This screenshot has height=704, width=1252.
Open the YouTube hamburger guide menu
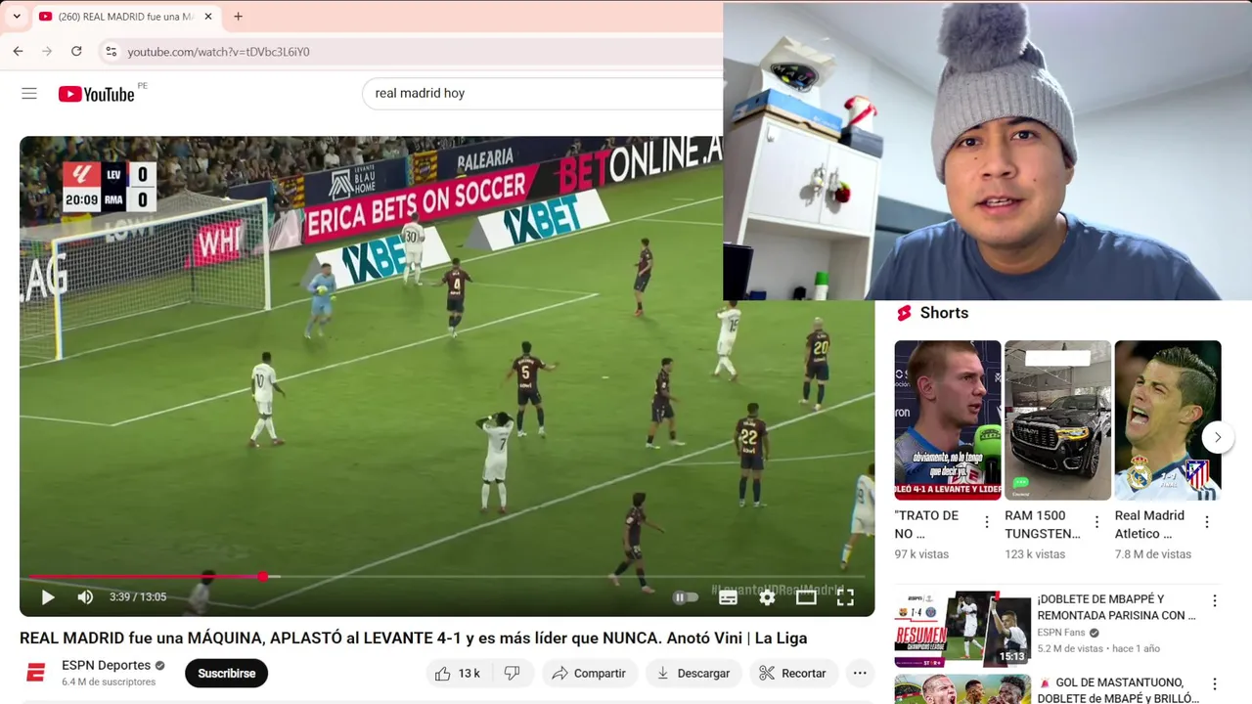[x=29, y=94]
